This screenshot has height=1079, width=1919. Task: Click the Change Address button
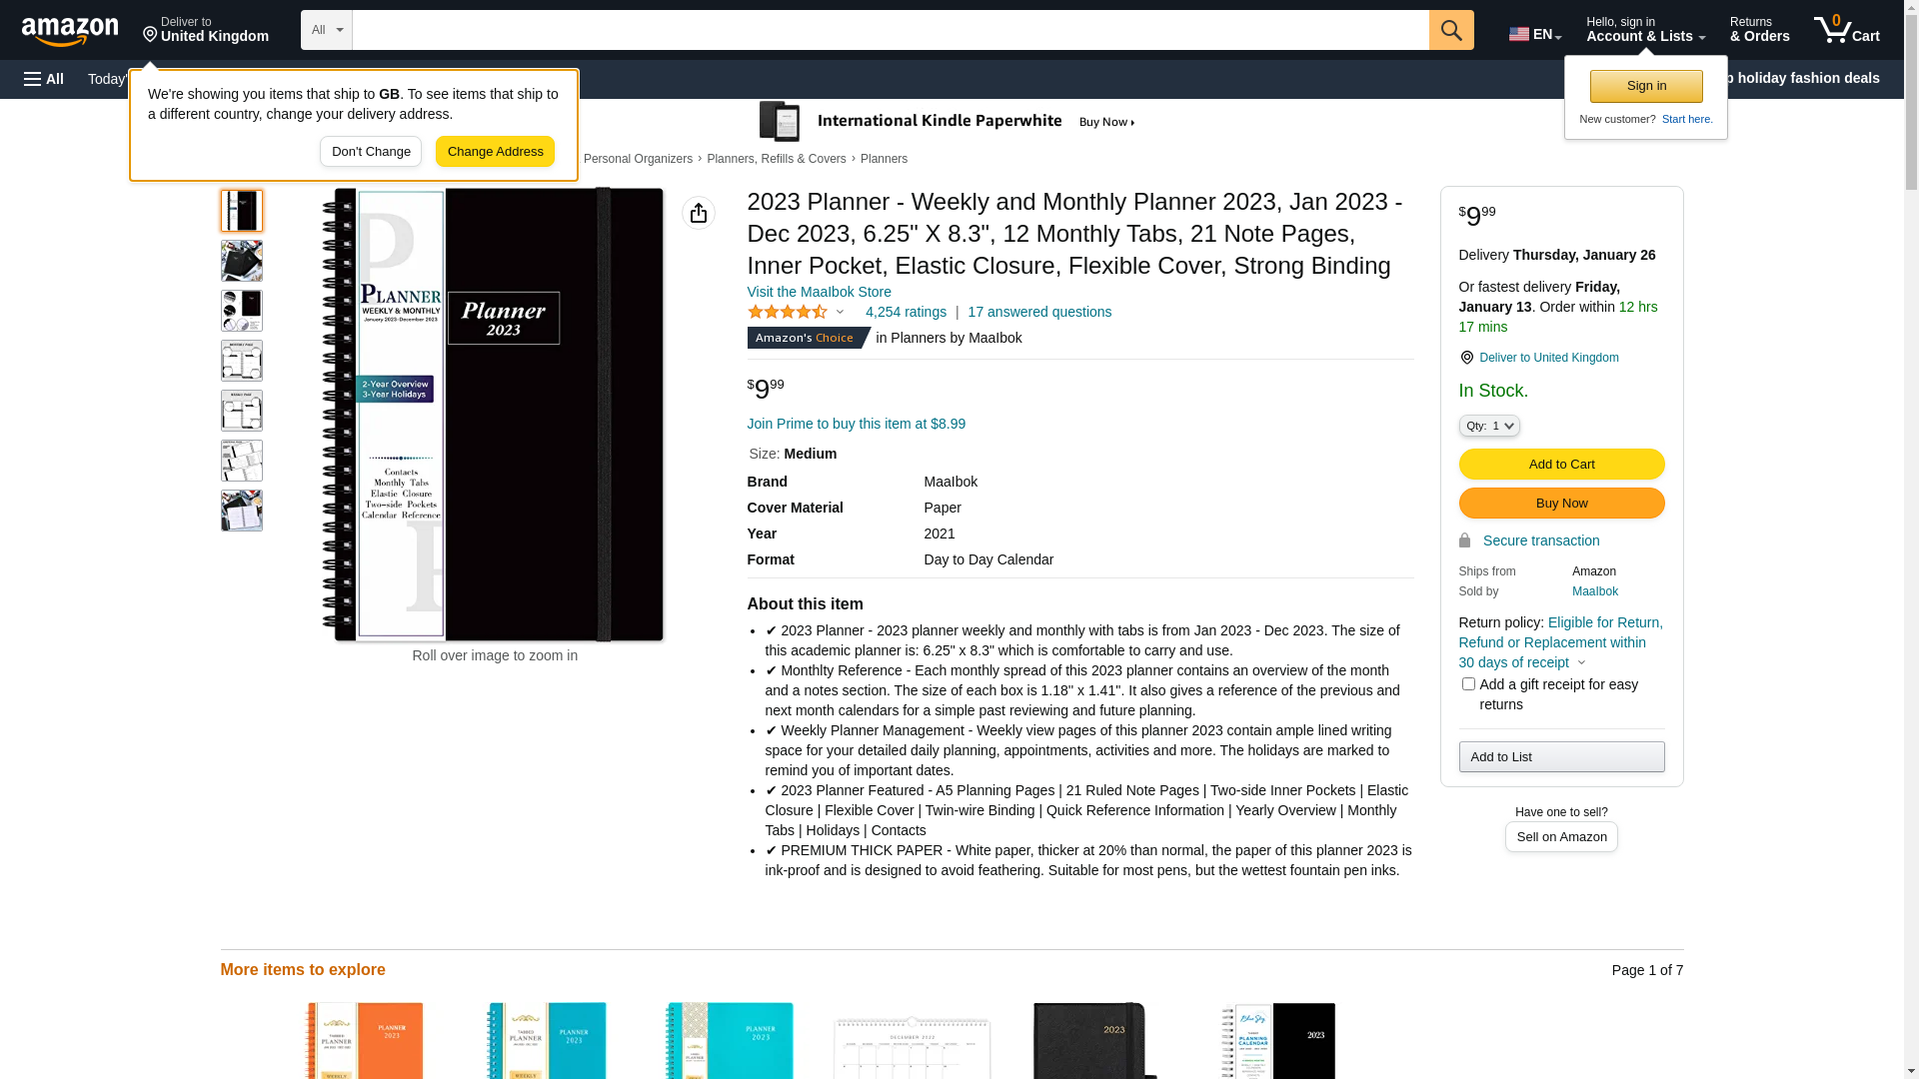point(495,152)
